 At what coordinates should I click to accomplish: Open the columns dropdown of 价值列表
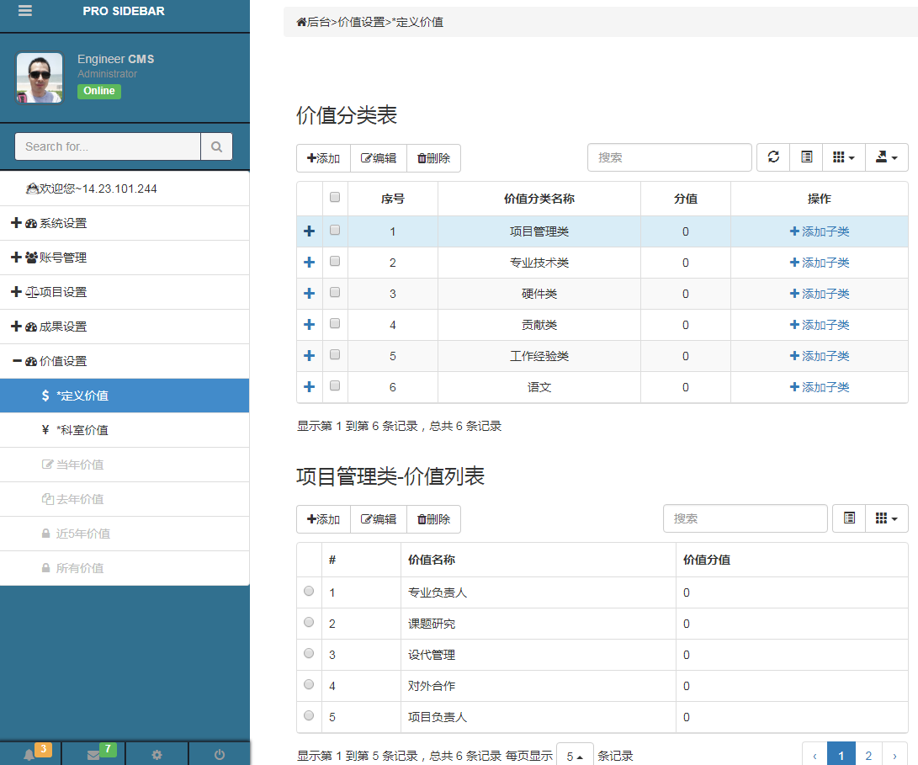coord(886,518)
